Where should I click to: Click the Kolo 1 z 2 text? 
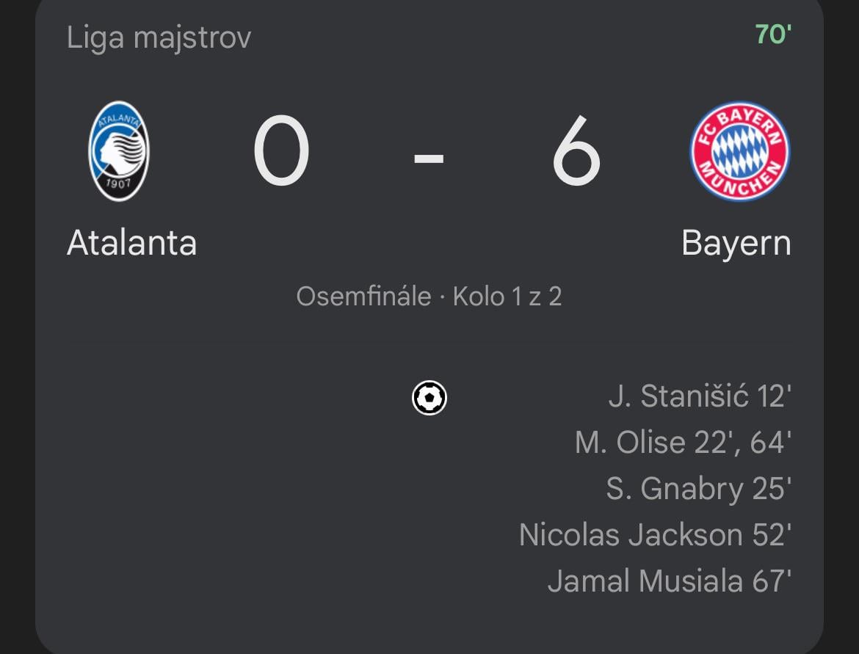point(507,297)
